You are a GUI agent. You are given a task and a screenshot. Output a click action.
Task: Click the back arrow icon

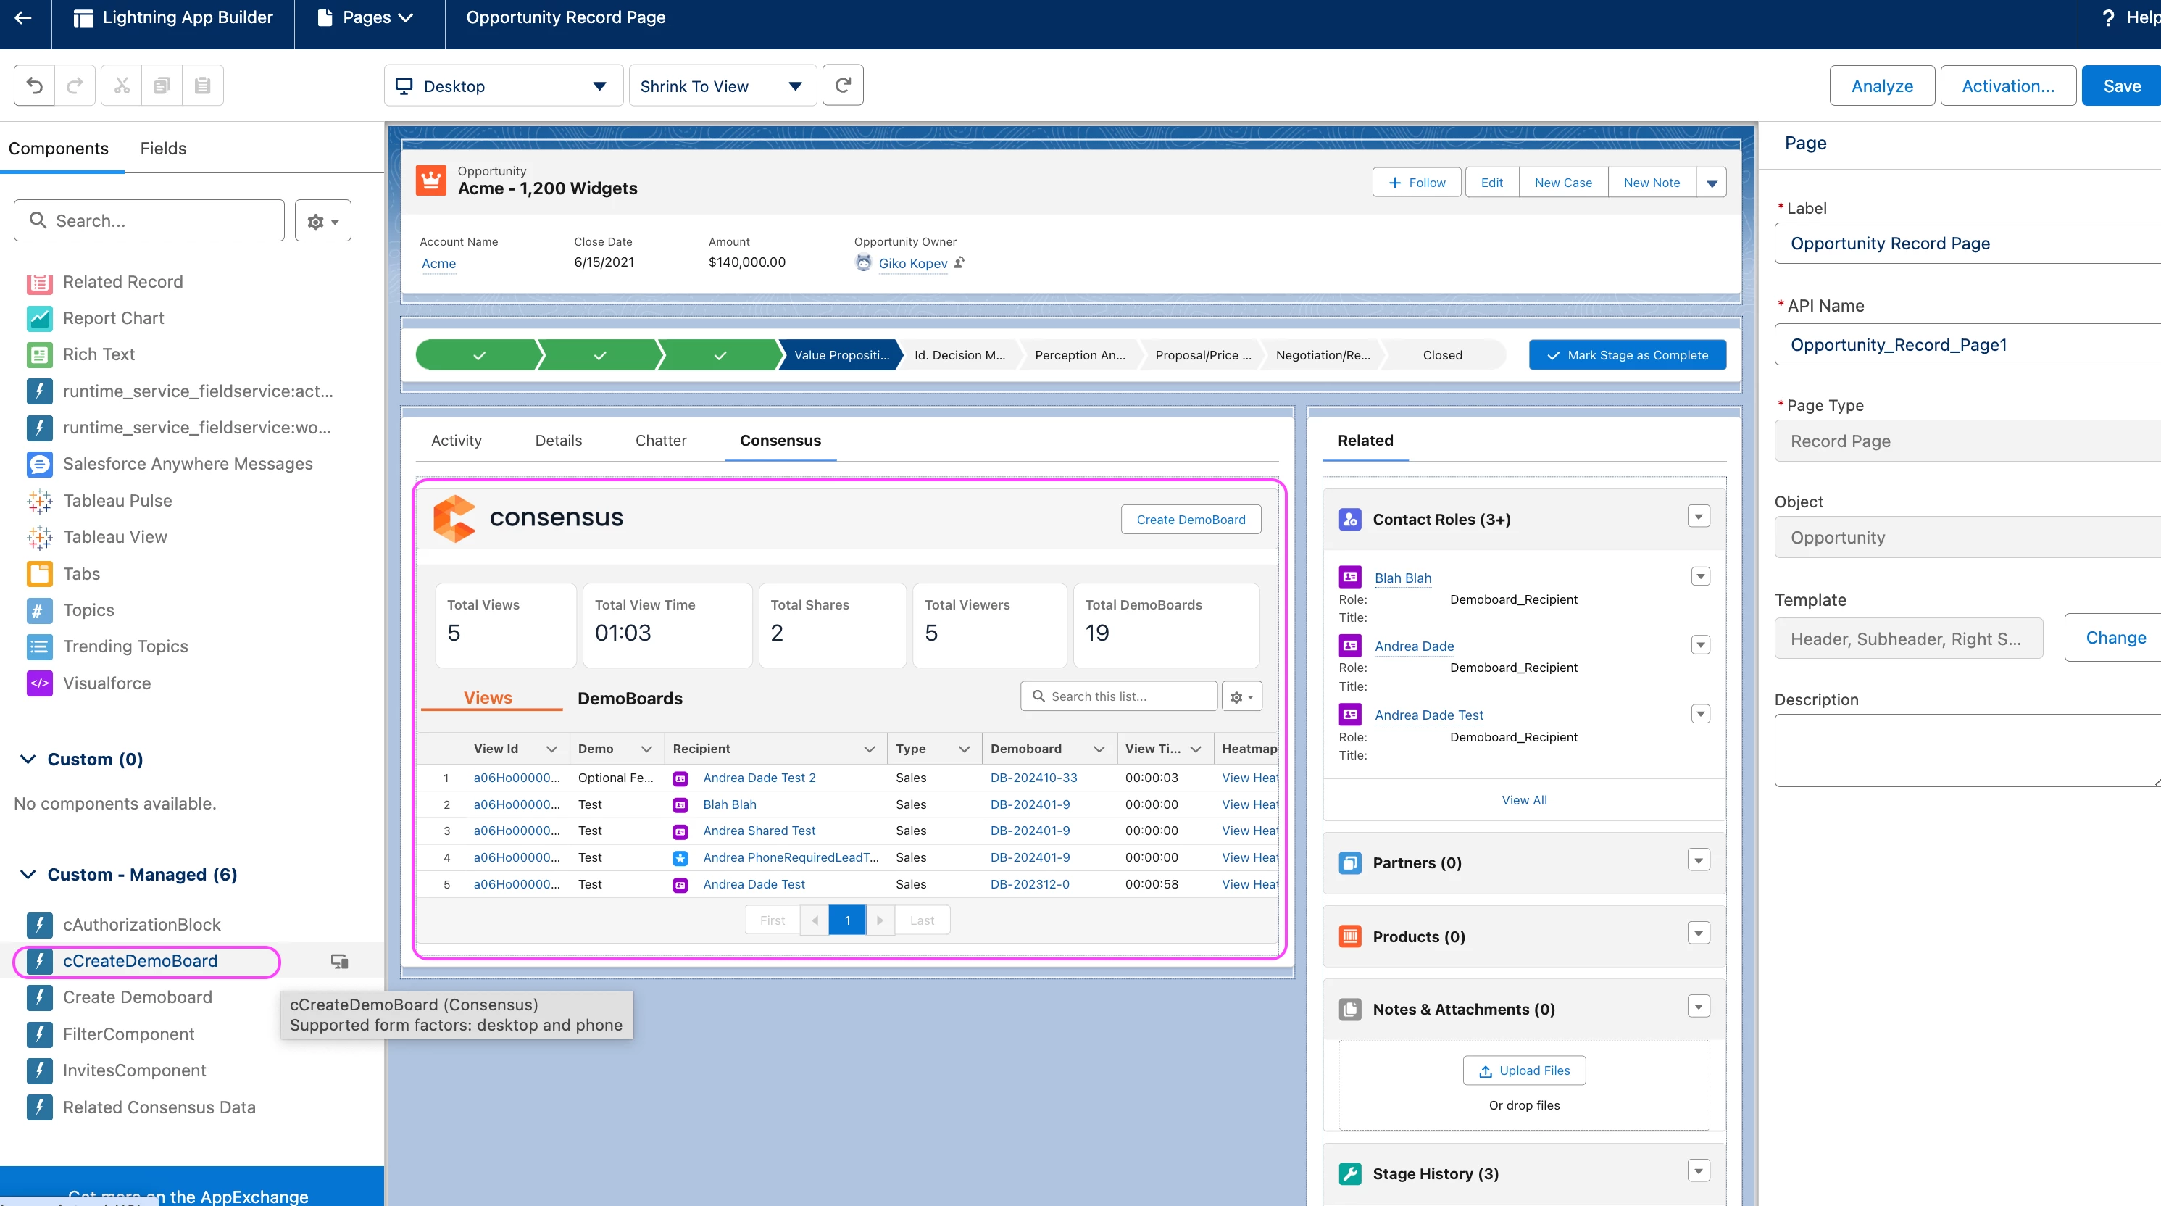(x=23, y=17)
